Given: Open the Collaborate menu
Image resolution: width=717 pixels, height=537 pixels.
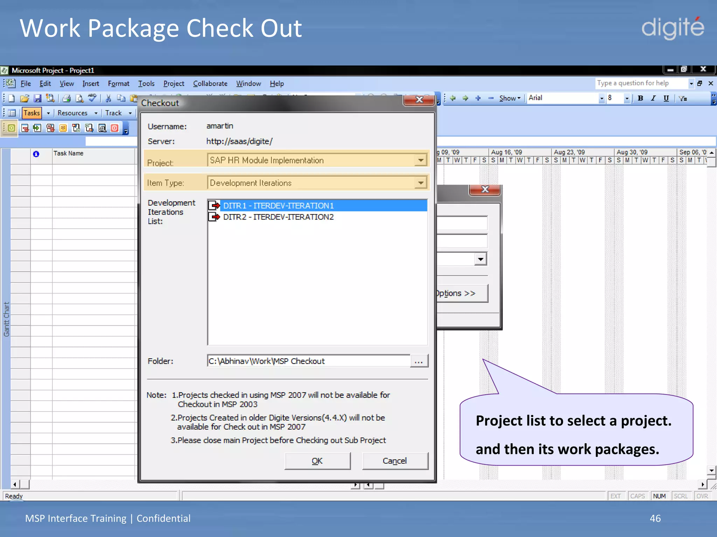Looking at the screenshot, I should pos(210,84).
